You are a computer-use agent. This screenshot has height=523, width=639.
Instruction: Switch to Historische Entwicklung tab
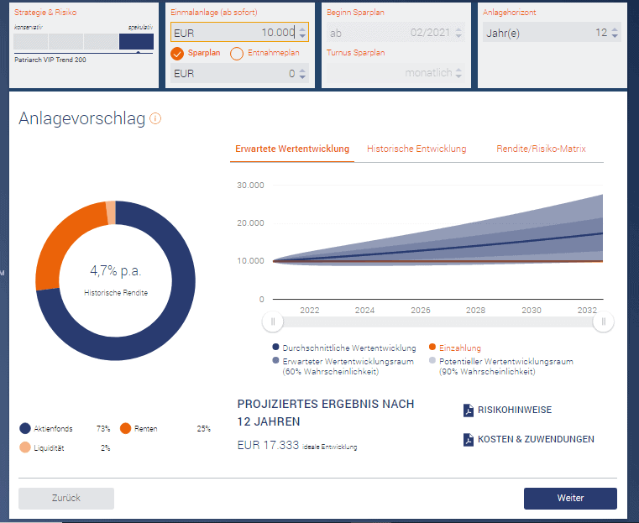coord(416,149)
